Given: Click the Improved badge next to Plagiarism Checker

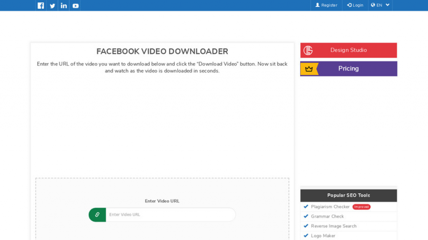Looking at the screenshot, I should tap(362, 207).
